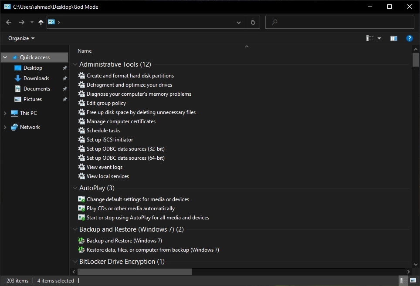Screen dimensions: 420x286
Task: Click the Diagnose your computer's memory problems icon
Action: (x=81, y=94)
